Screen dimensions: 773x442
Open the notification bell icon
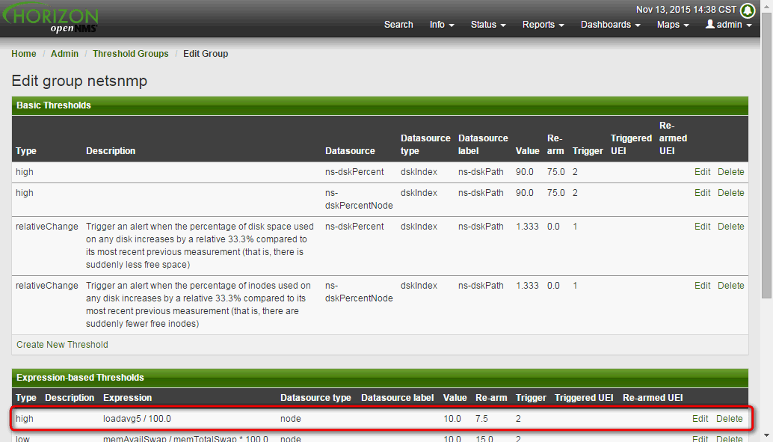pyautogui.click(x=748, y=10)
